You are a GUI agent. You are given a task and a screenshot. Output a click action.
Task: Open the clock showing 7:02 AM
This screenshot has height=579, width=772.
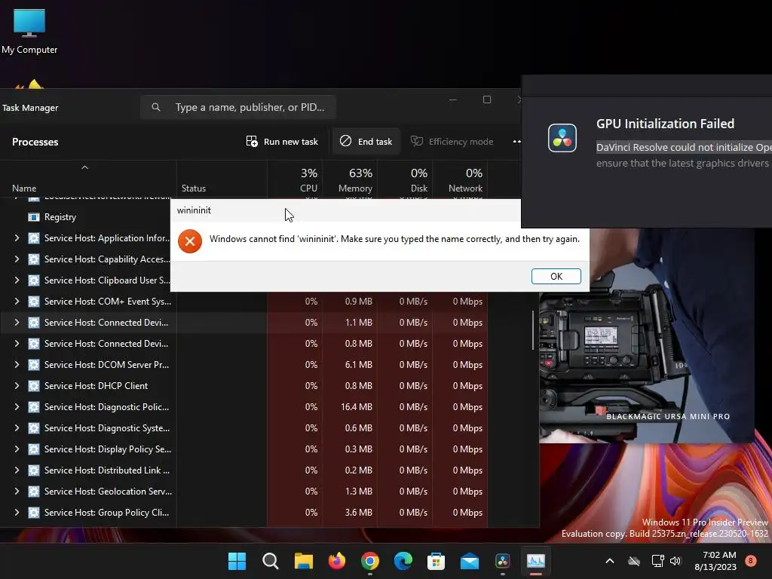(x=715, y=561)
